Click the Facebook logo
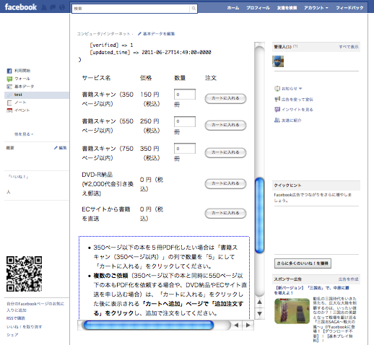 [x=21, y=7]
